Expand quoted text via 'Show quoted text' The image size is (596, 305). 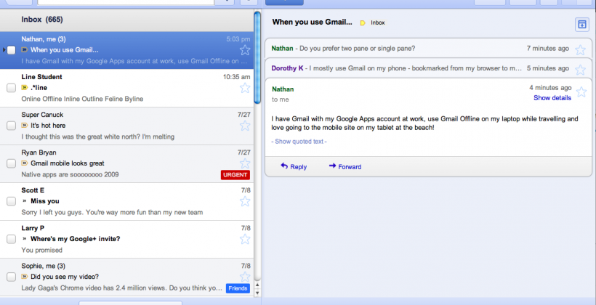299,142
